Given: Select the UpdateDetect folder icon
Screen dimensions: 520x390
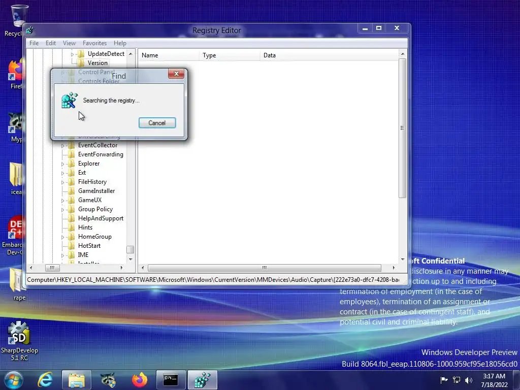Looking at the screenshot, I should [81, 54].
